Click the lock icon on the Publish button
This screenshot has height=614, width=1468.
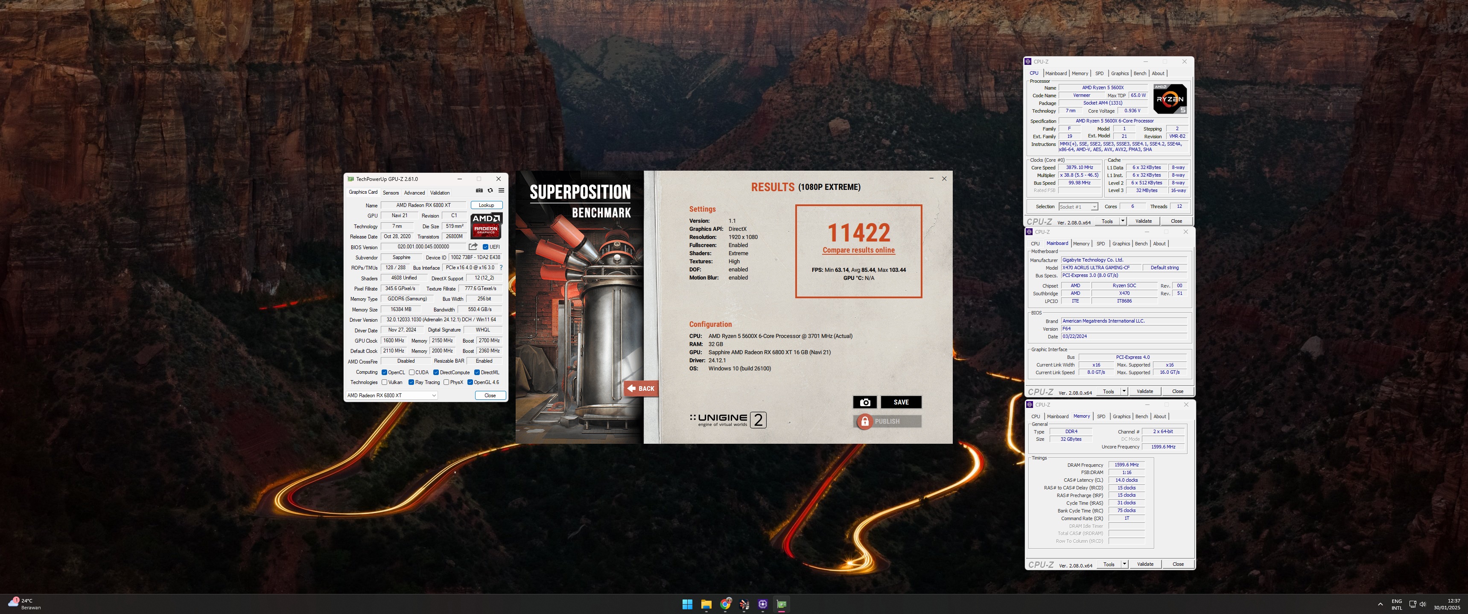click(x=864, y=422)
